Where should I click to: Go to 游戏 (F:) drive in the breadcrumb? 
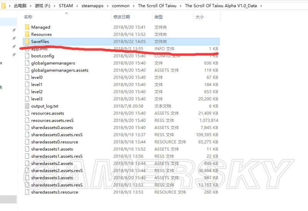42,6
